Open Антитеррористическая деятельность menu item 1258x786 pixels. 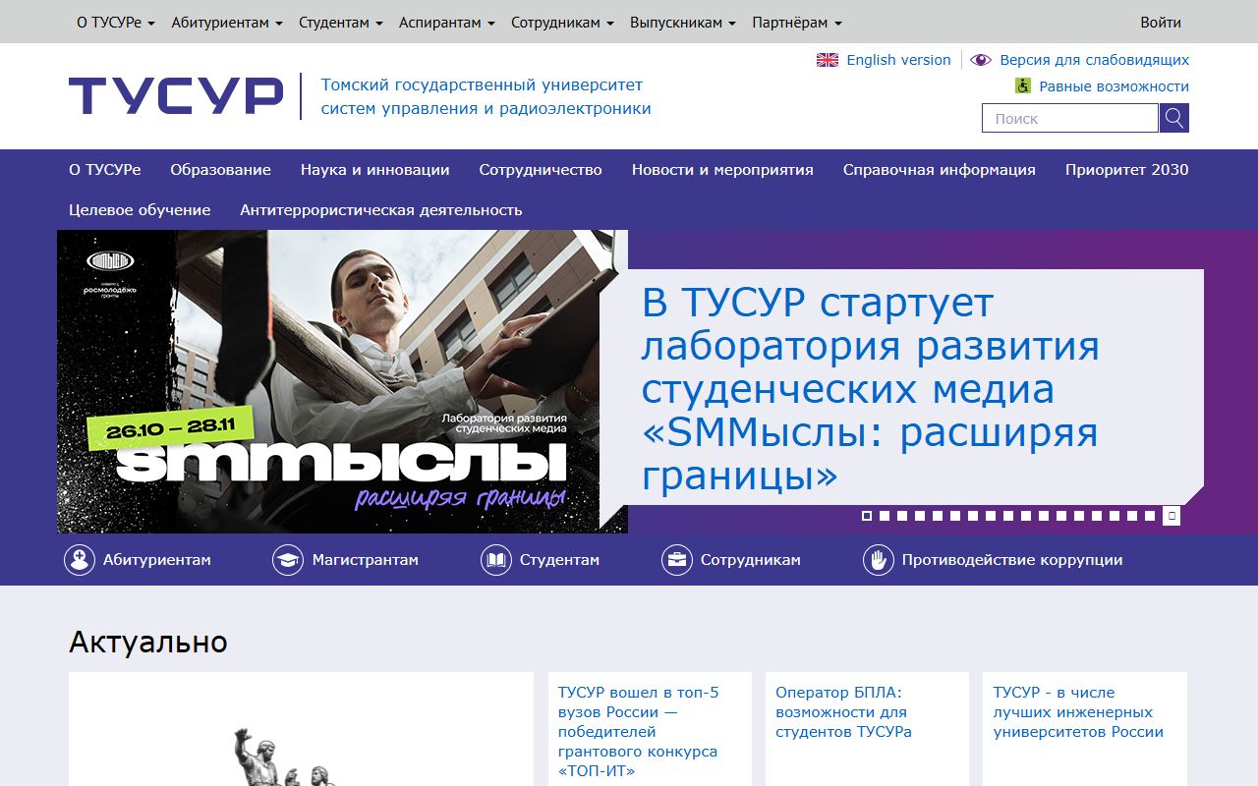click(381, 209)
